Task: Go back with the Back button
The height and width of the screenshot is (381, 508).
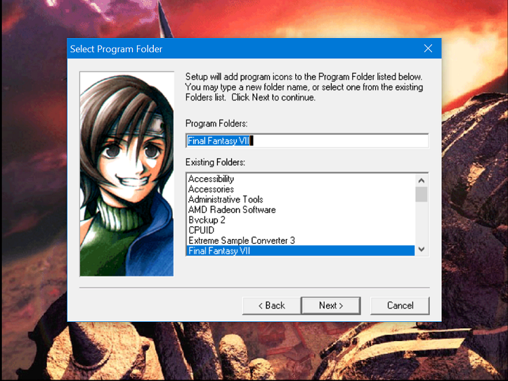Action: pyautogui.click(x=271, y=306)
